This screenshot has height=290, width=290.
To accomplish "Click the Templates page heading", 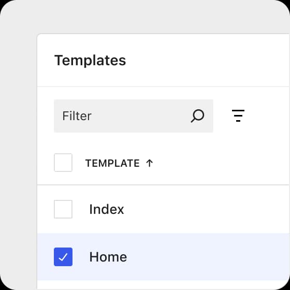I will [x=90, y=61].
